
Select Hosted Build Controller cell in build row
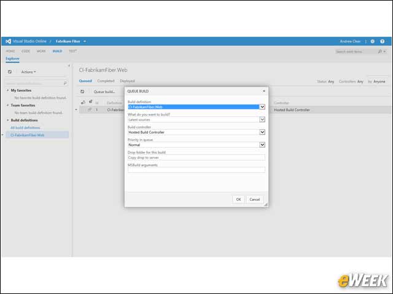click(x=292, y=110)
